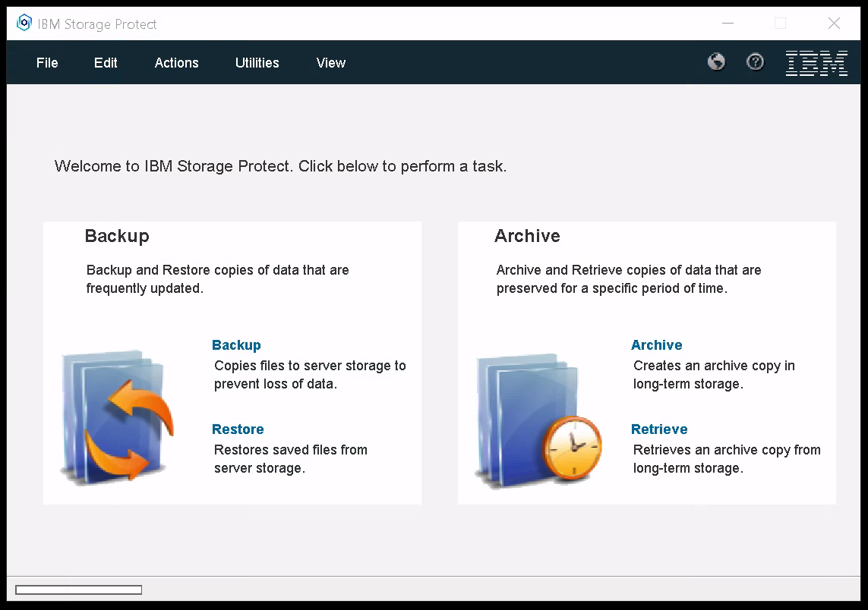Open the Actions menu

coord(177,63)
